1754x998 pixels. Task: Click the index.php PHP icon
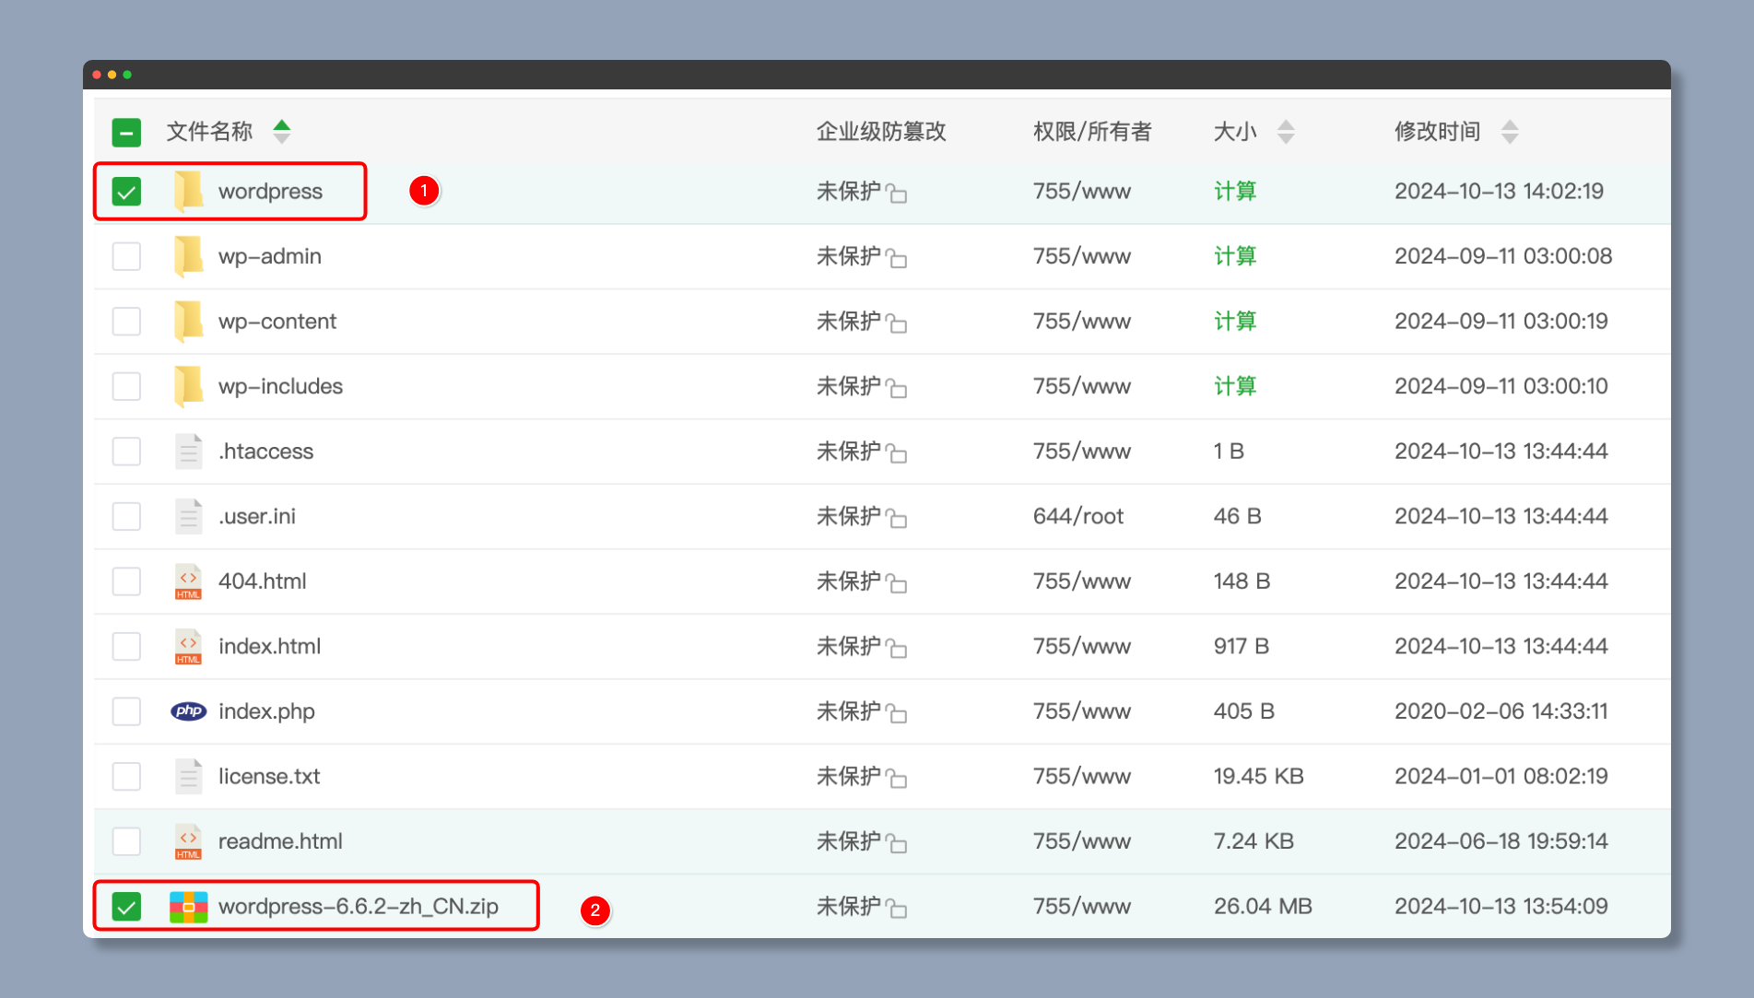point(188,711)
